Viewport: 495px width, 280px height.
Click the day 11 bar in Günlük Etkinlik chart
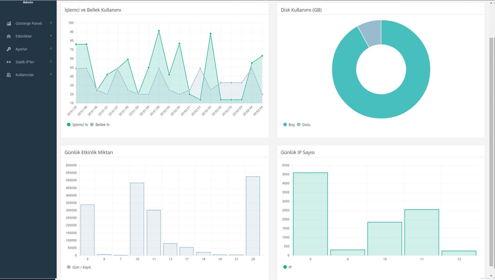pyautogui.click(x=154, y=233)
